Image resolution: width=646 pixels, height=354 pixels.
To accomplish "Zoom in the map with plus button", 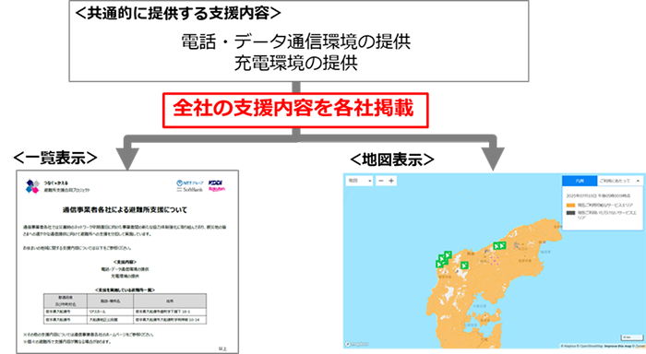I will (x=391, y=181).
